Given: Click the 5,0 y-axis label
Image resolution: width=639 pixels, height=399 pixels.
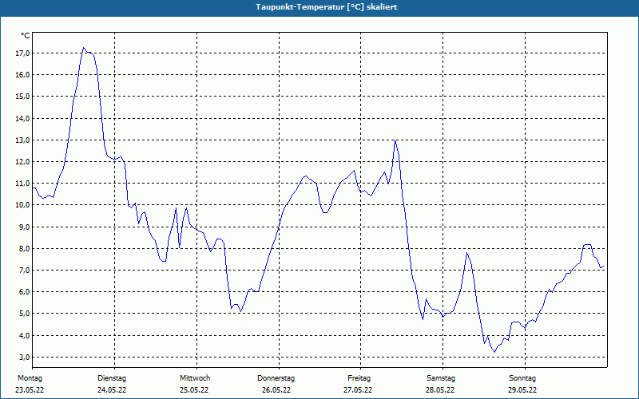Looking at the screenshot, I should click(24, 313).
